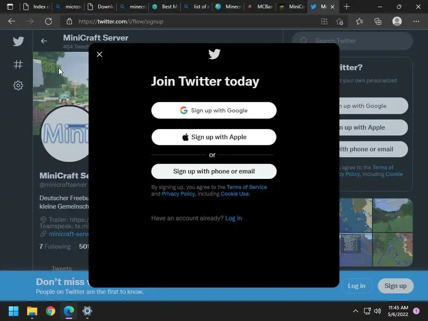Focus the Search Twitter field

352,41
